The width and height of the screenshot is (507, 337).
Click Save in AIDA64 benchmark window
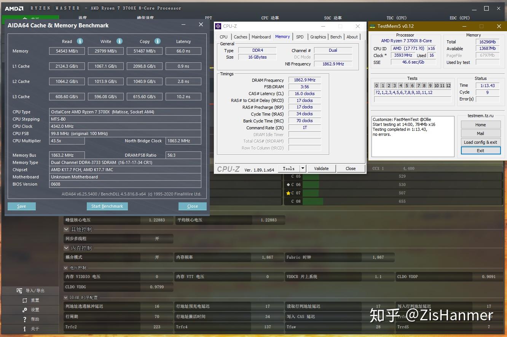22,206
